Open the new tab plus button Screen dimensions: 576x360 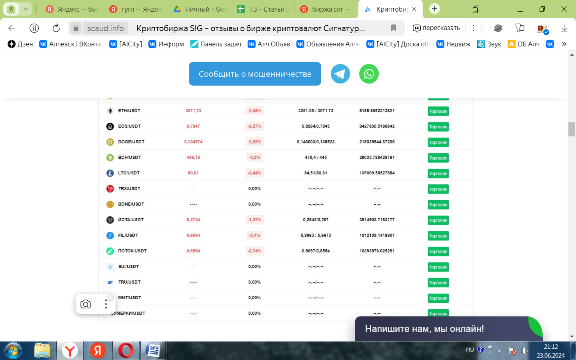[x=434, y=9]
